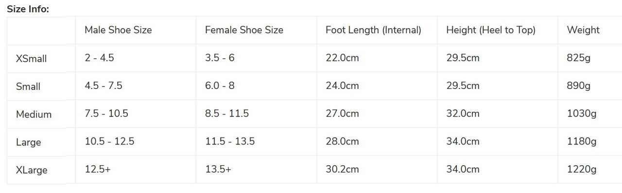Select the 825g weight cell
The width and height of the screenshot is (622, 193).
[579, 58]
